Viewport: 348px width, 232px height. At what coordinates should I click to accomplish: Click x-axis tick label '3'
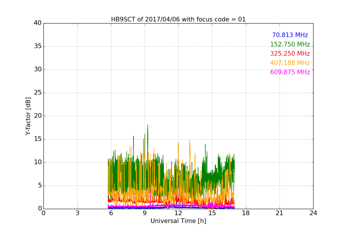click(77, 213)
